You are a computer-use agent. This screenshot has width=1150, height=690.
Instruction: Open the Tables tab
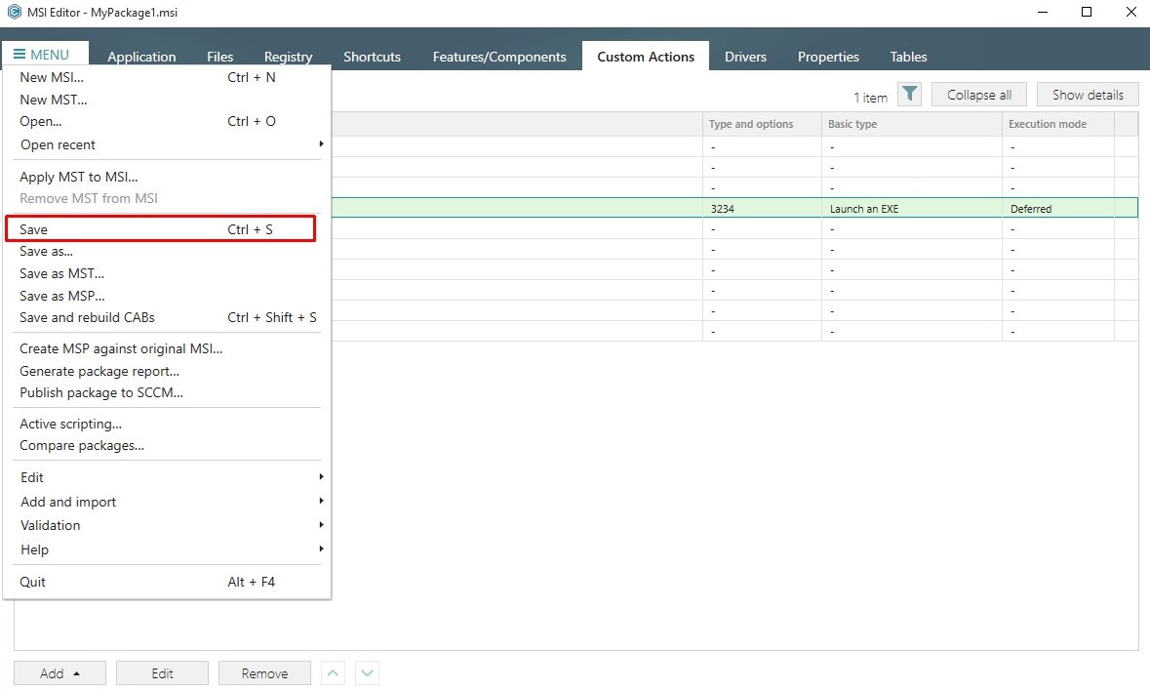pos(909,57)
